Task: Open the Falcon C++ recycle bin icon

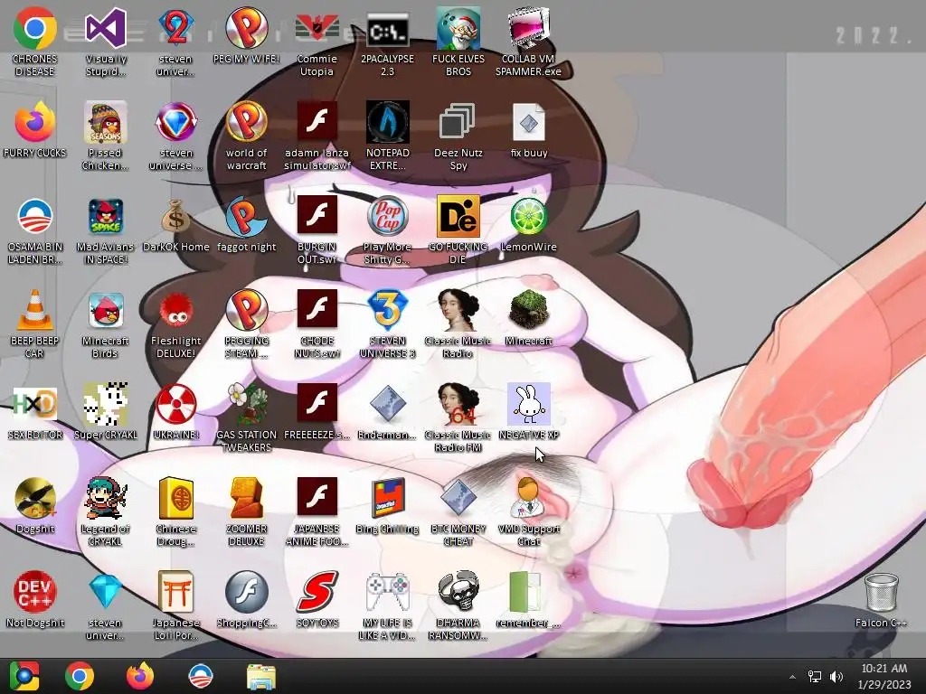Action: 881,591
